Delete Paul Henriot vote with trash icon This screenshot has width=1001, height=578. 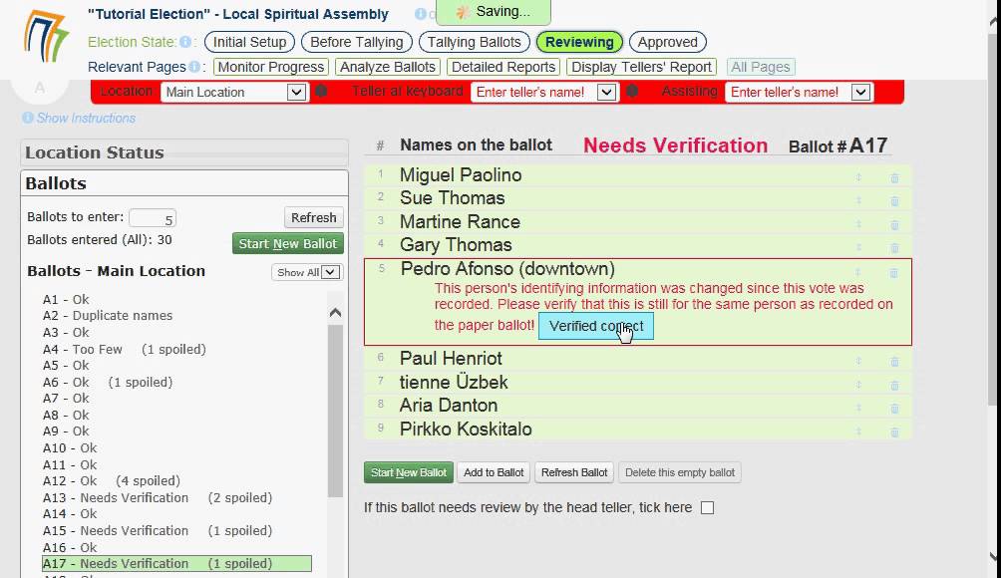pyautogui.click(x=894, y=362)
